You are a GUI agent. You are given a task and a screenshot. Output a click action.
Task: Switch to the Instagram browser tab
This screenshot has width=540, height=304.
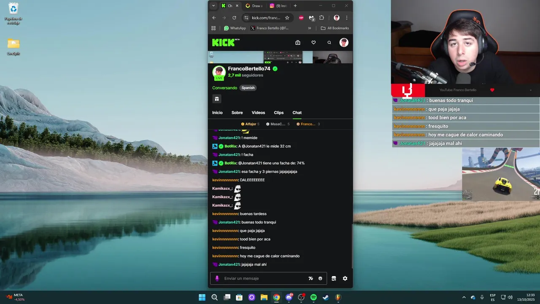278,6
